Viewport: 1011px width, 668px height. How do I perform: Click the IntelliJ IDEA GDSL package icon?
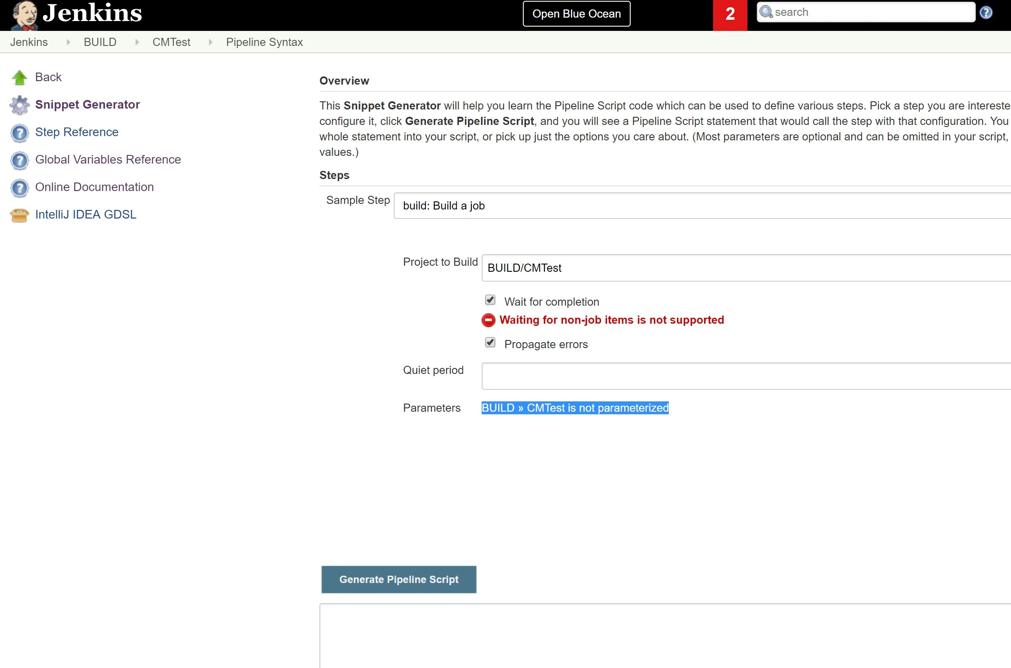pos(19,215)
